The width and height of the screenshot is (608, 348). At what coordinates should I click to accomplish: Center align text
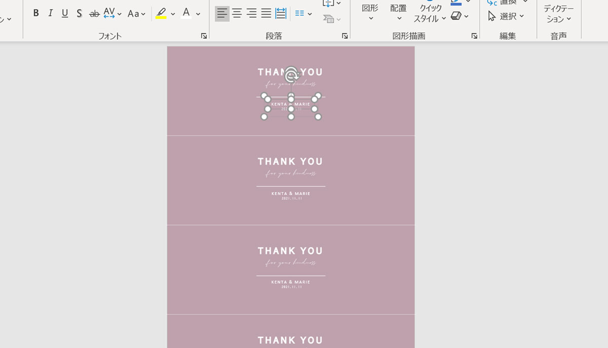pos(237,14)
